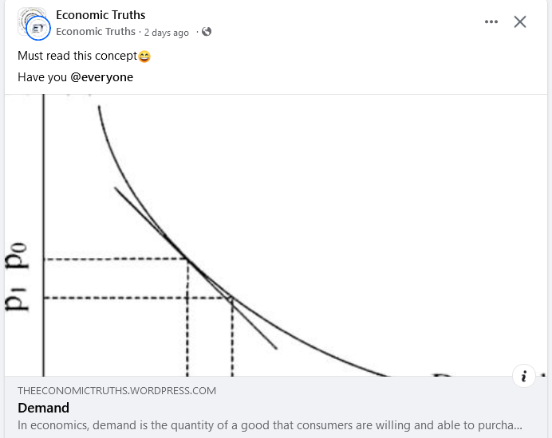Click the '2 days ago' timestamp
This screenshot has height=438, width=552.
pyautogui.click(x=167, y=33)
